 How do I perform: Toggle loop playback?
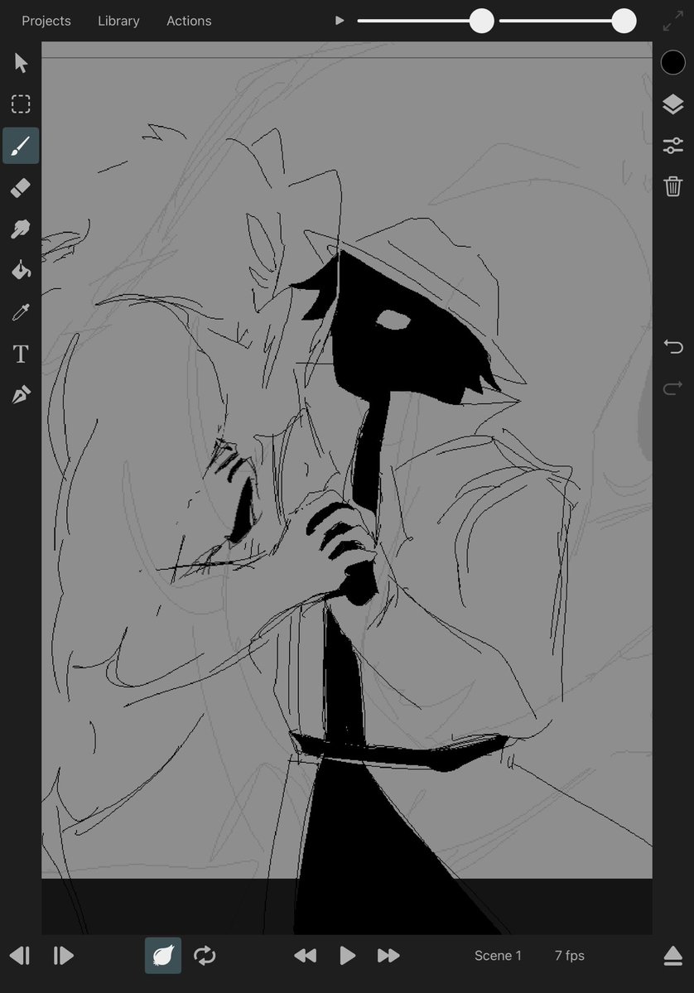click(205, 956)
